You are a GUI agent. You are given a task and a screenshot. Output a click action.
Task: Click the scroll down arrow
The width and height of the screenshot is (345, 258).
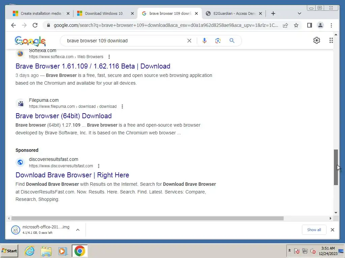coord(336,213)
